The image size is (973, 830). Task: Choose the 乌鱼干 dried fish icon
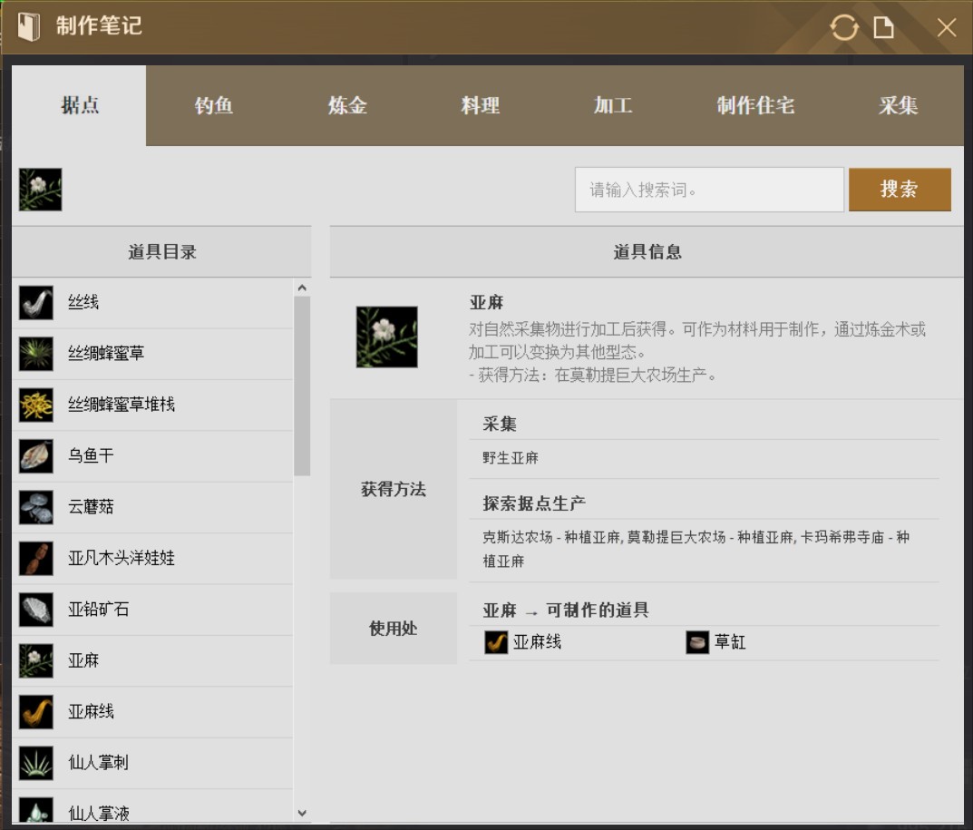[36, 456]
